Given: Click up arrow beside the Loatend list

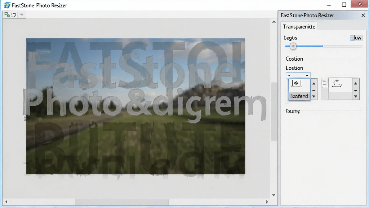Looking at the screenshot, I should click(314, 83).
